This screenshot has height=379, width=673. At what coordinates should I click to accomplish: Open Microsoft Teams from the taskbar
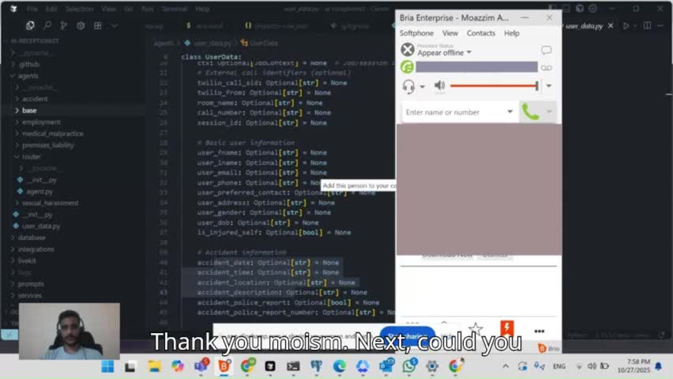(201, 366)
